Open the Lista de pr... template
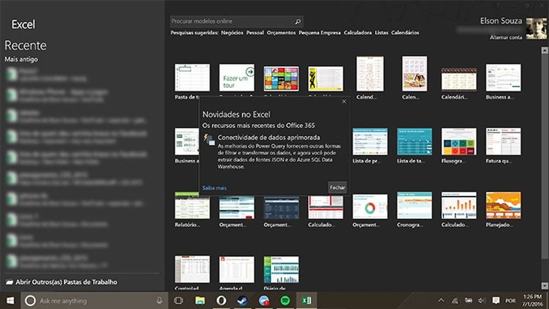Viewport: 549px width, 309px height. click(370, 142)
